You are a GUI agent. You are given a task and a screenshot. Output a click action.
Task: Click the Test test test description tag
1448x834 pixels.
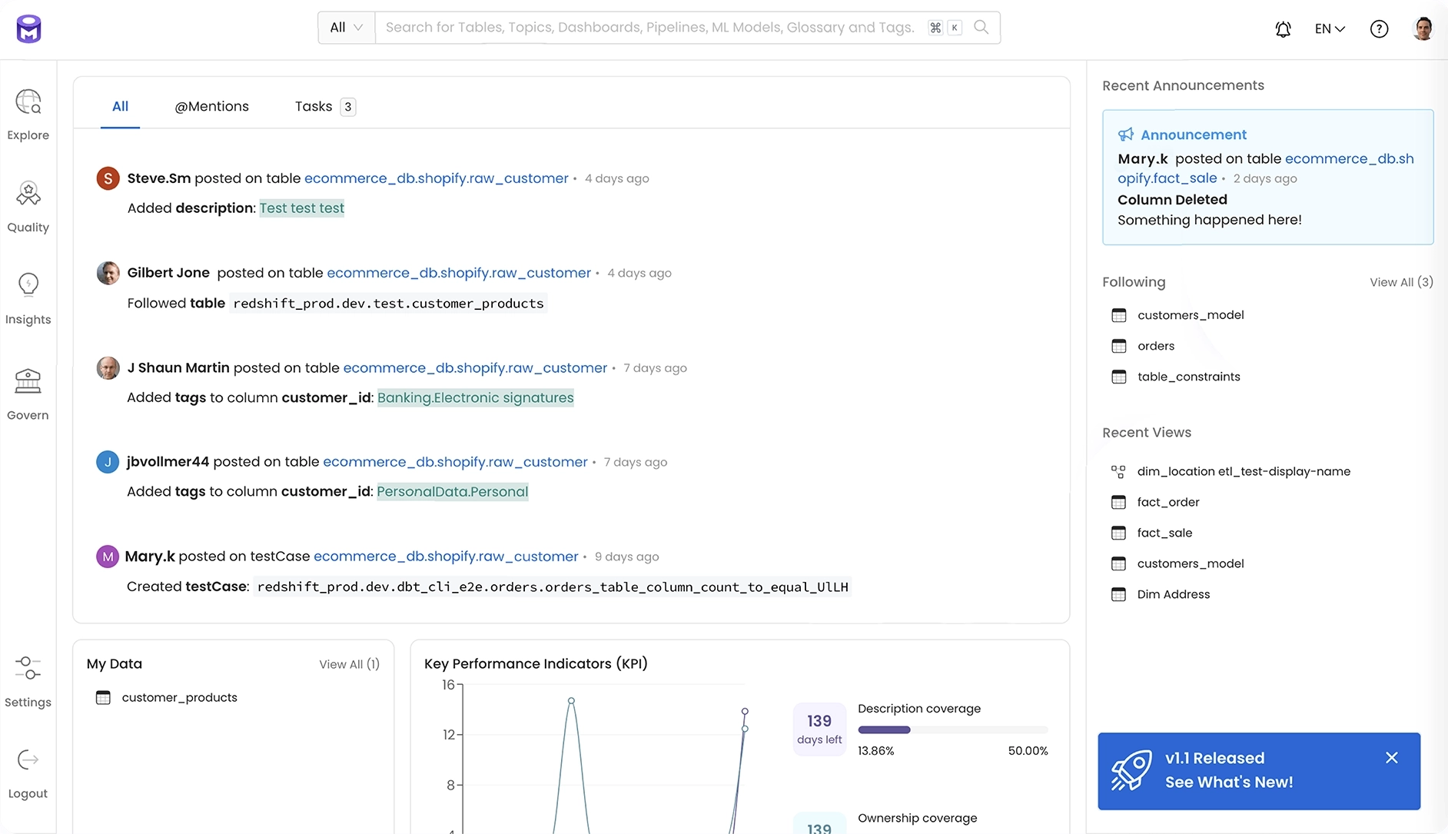pyautogui.click(x=302, y=208)
